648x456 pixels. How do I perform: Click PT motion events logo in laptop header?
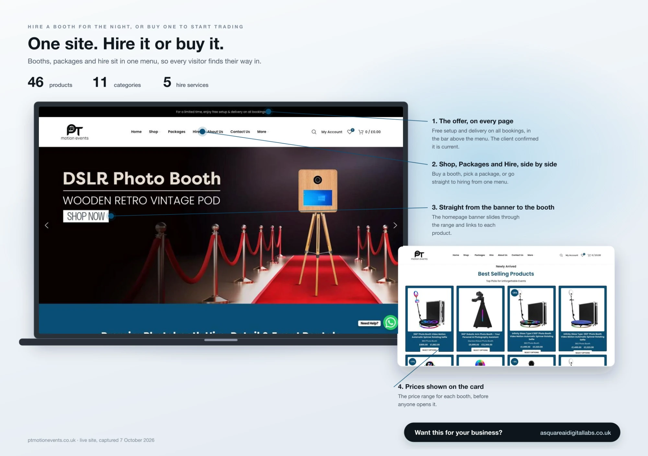point(75,132)
